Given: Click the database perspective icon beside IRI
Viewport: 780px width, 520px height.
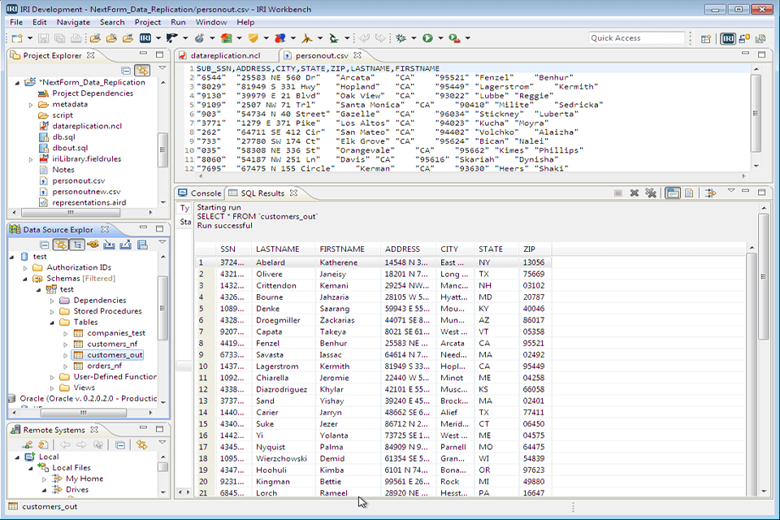Looking at the screenshot, I should 744,39.
